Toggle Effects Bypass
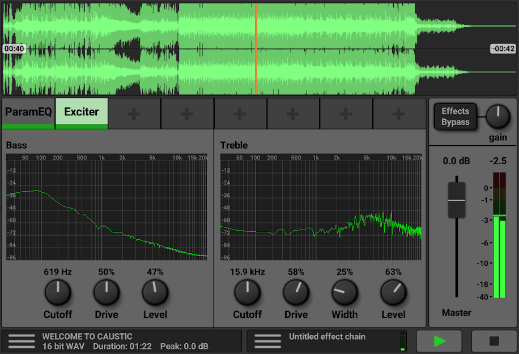 pyautogui.click(x=455, y=116)
